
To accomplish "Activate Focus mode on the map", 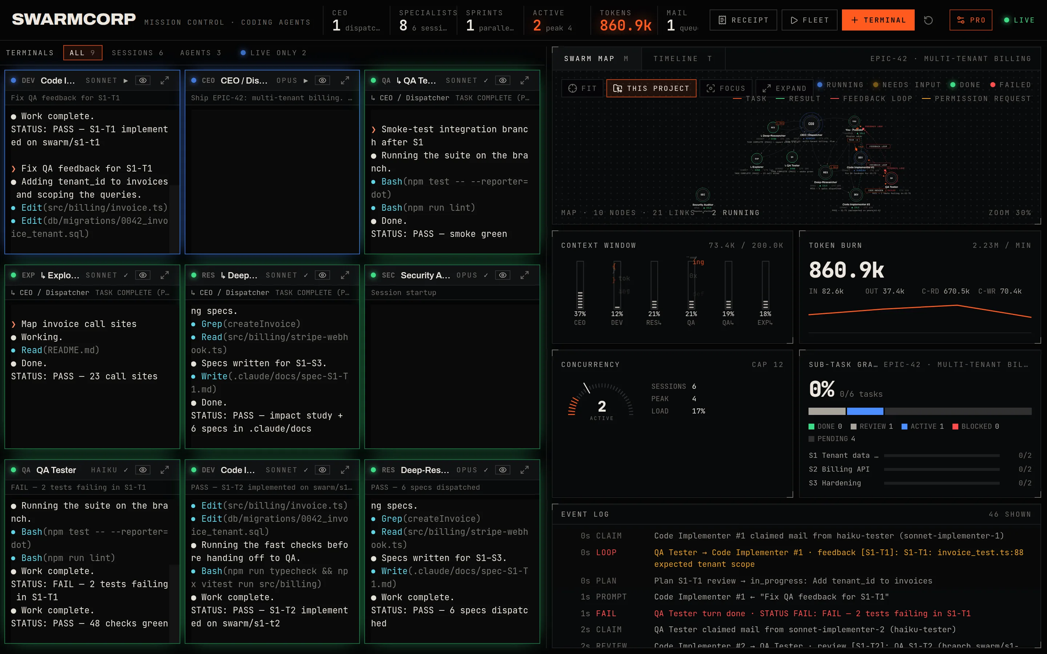I will click(x=726, y=88).
